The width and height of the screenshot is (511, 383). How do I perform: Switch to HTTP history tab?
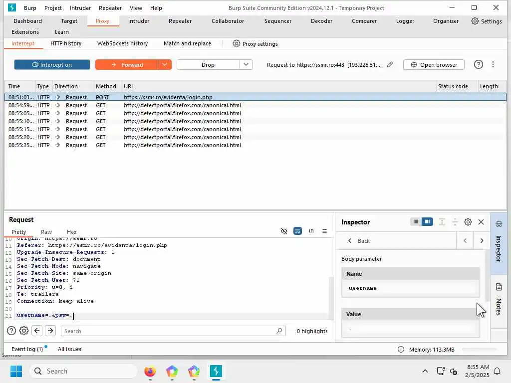(x=66, y=43)
